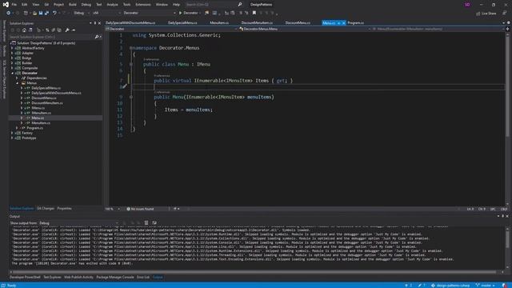
Task: Switch to Git Changes tab
Action: pyautogui.click(x=46, y=208)
